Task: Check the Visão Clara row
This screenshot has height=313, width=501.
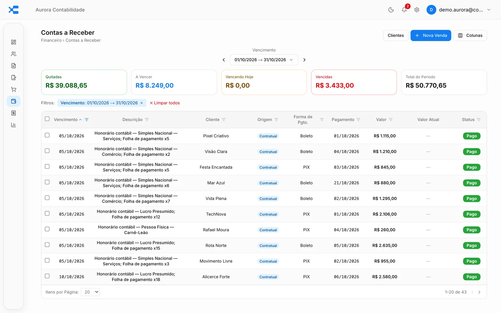Action: (47, 151)
